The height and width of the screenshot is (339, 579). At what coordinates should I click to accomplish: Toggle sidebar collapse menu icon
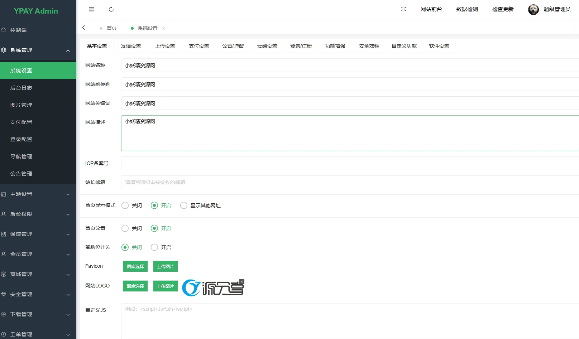(x=91, y=9)
